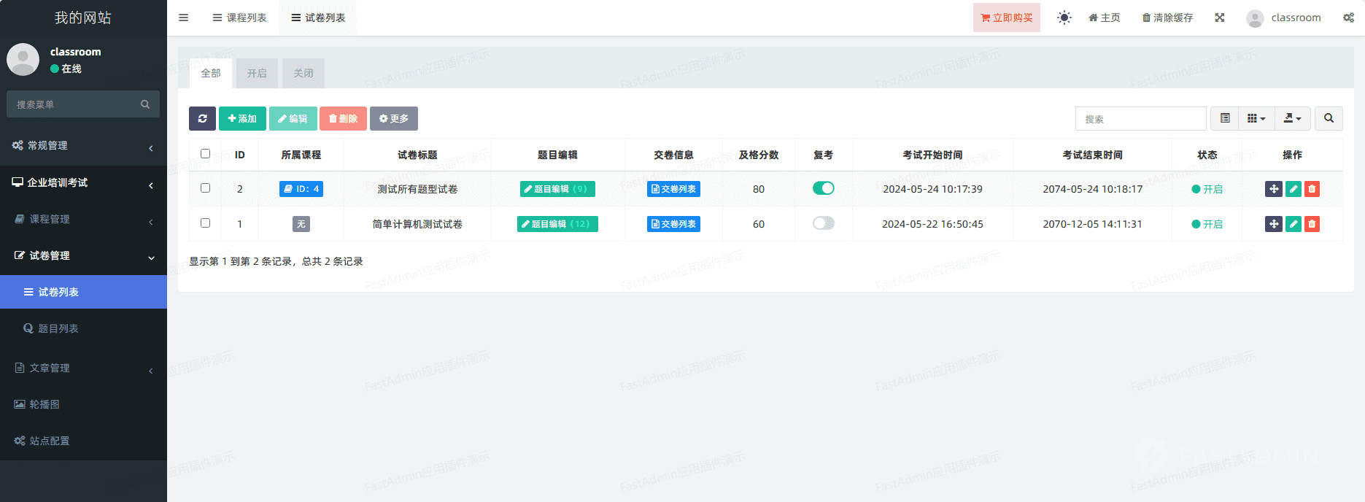Image resolution: width=1365 pixels, height=502 pixels.
Task: Switch table to card view icon
Action: (x=1225, y=118)
